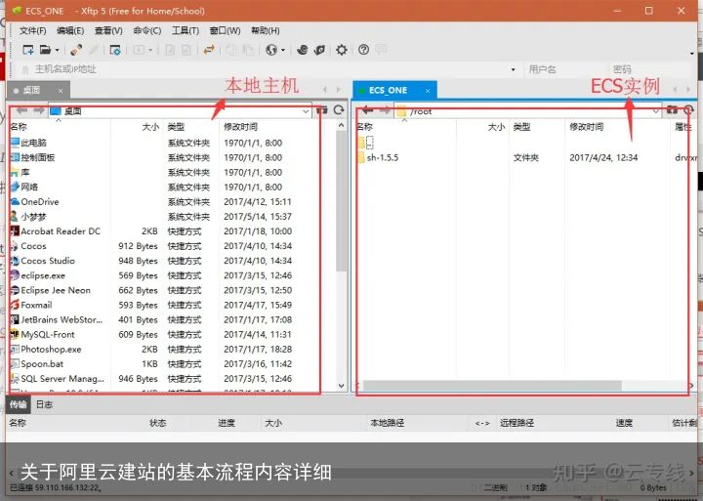Image resolution: width=703 pixels, height=501 pixels.
Task: Select Spoon.bat in local list
Action: 37,363
